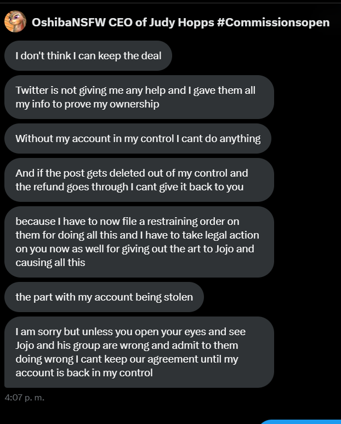Select the message about filing a restraining order
The width and height of the screenshot is (341, 424).
139,242
